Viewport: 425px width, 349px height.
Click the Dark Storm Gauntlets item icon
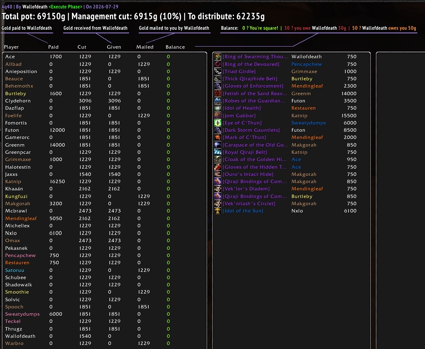(x=218, y=130)
